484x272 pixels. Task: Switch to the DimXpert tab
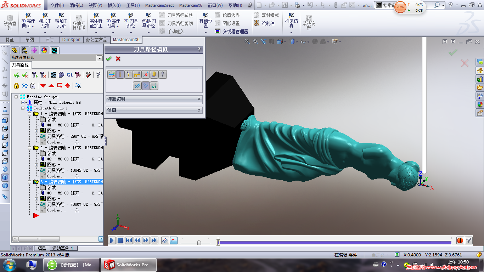coord(71,40)
